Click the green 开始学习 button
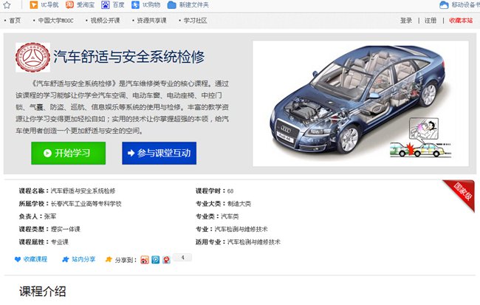This screenshot has width=480, height=305. (x=63, y=153)
